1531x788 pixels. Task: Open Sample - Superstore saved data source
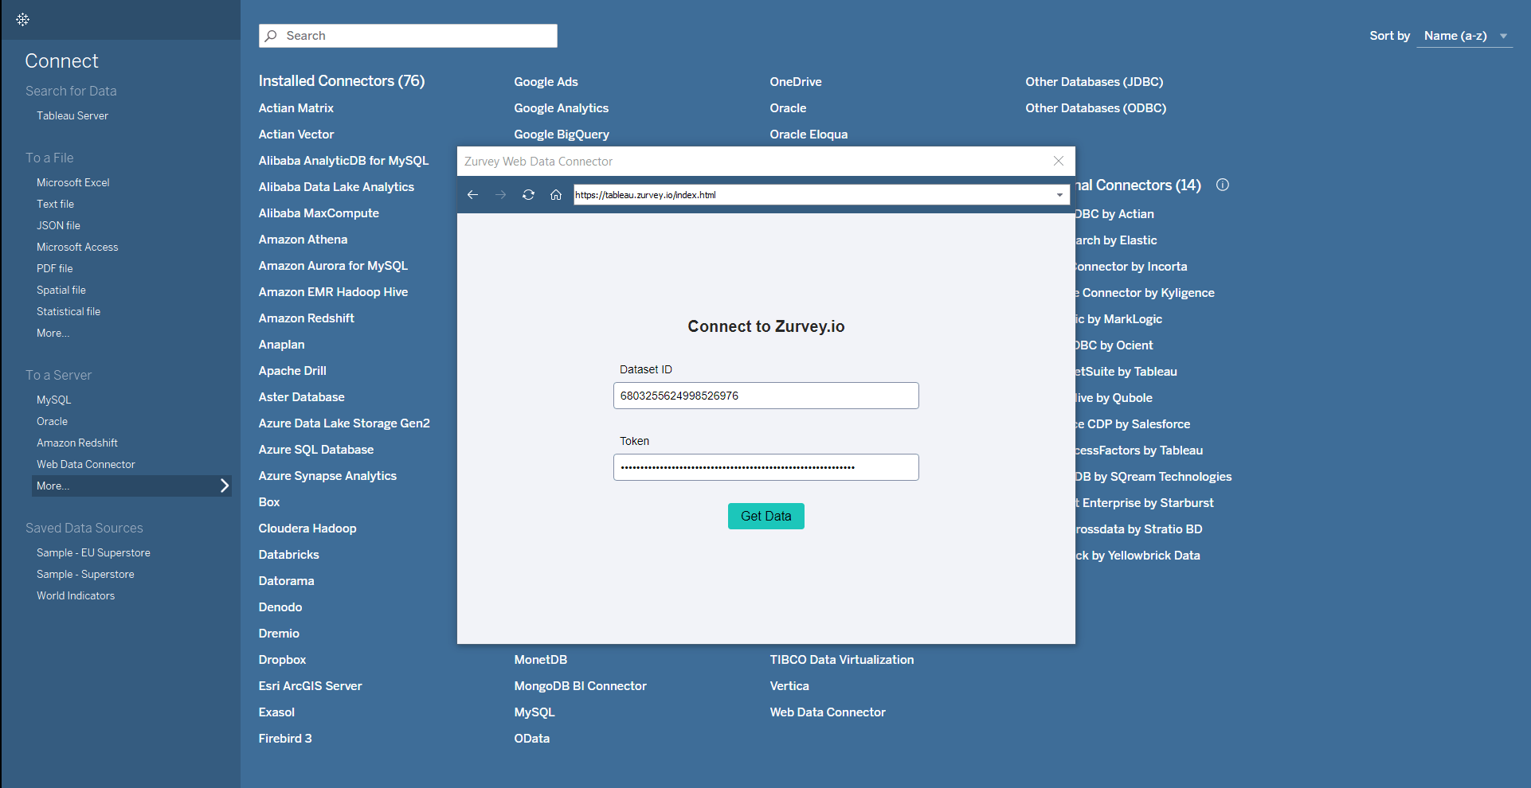click(x=85, y=574)
